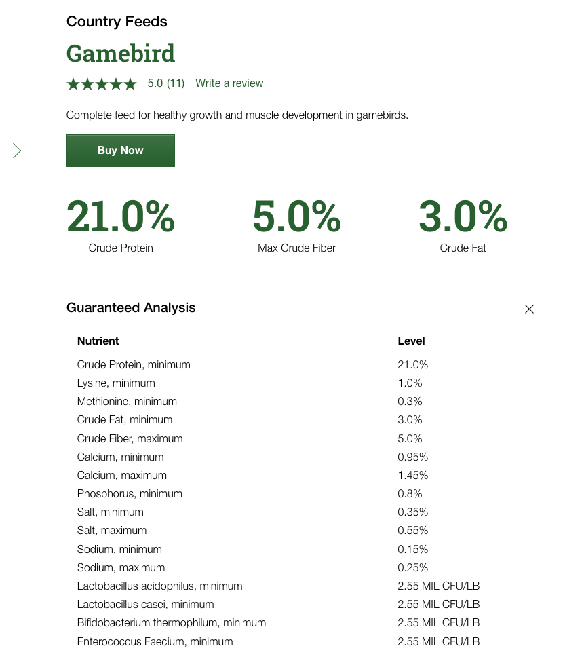Select the Country Feeds brand label
Screen dimensions: 565x665
coord(117,22)
